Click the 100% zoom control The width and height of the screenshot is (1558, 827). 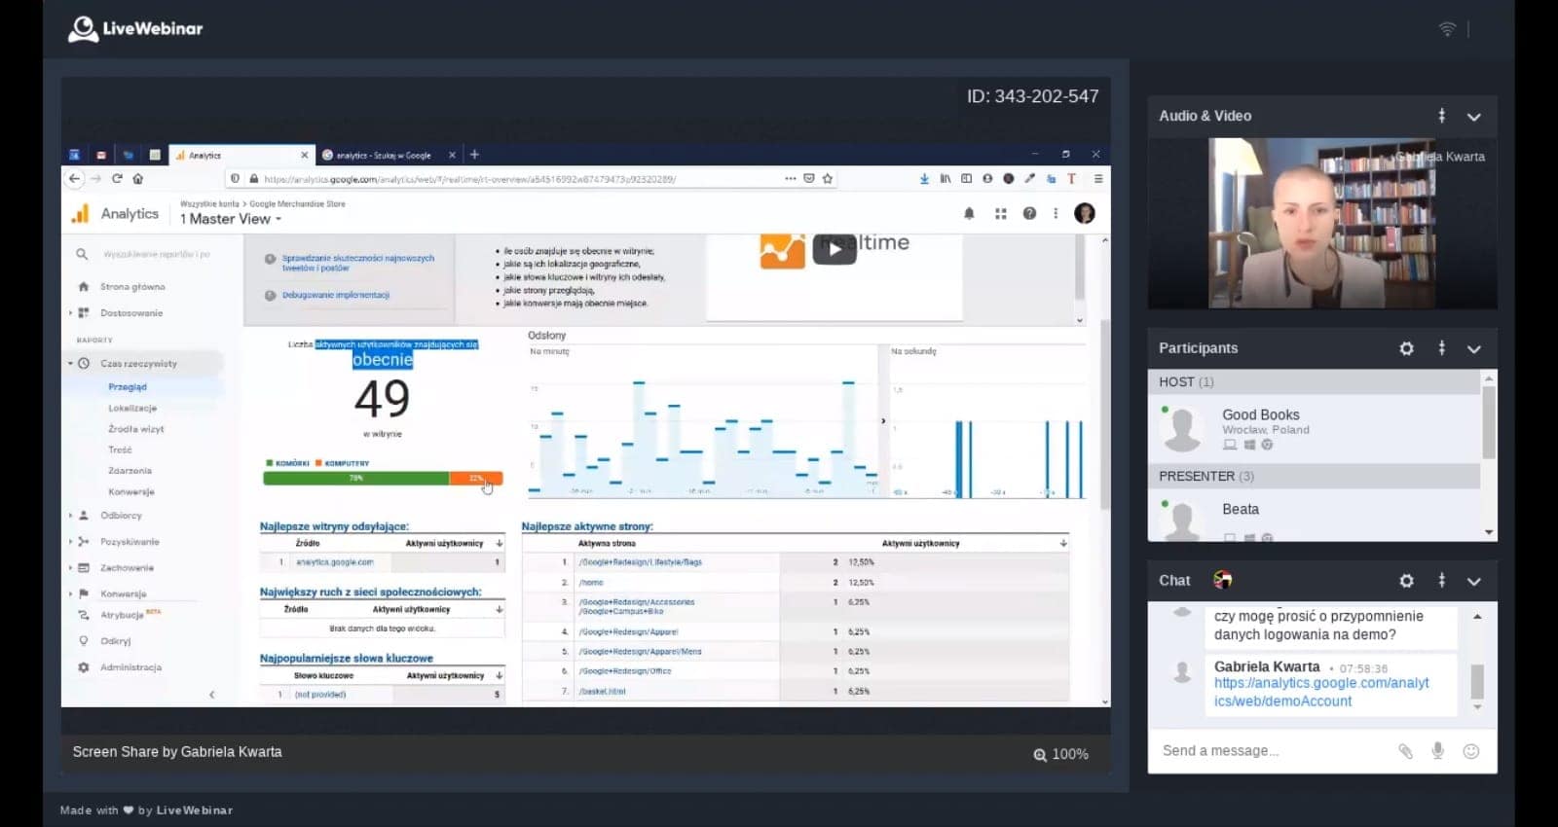pos(1060,754)
